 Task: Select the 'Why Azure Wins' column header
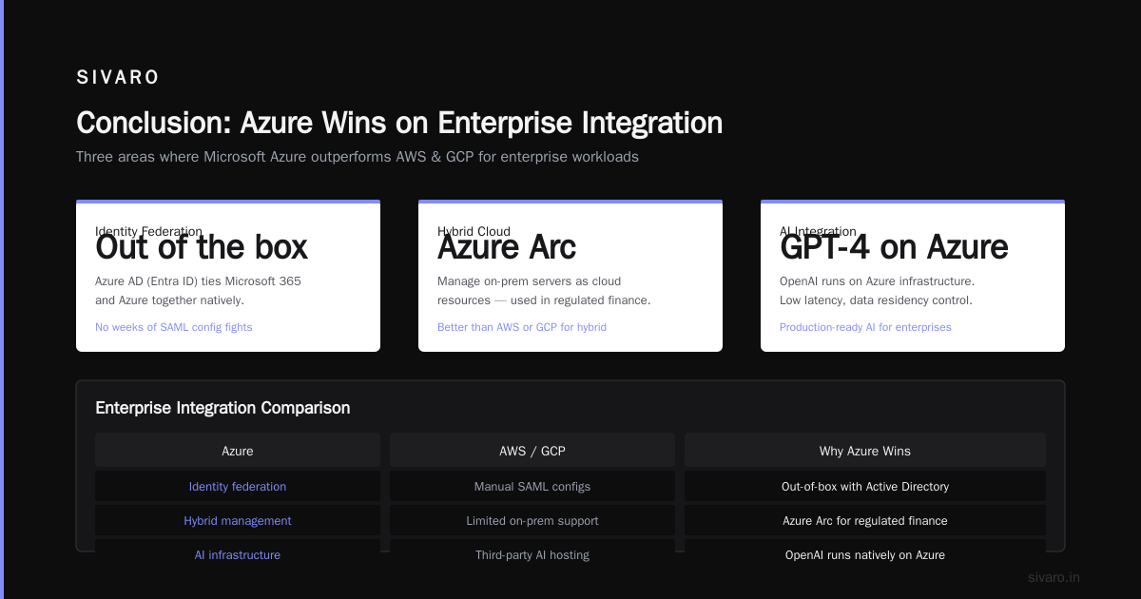[865, 451]
